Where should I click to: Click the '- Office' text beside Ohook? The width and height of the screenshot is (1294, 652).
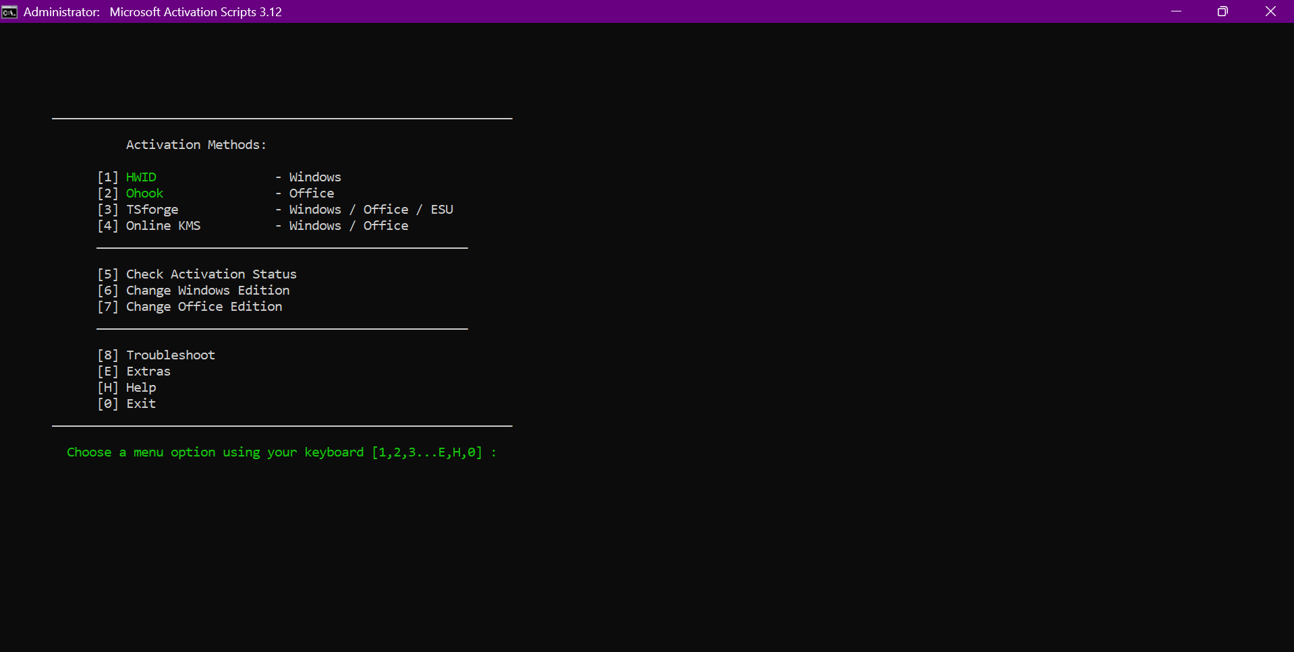point(304,194)
